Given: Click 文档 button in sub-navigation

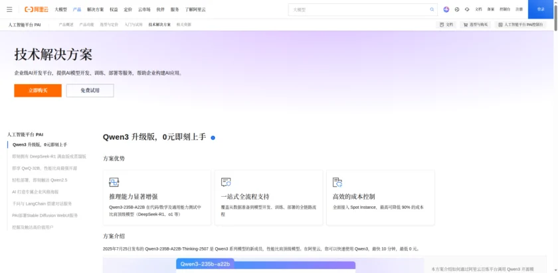Looking at the screenshot, I should point(446,25).
